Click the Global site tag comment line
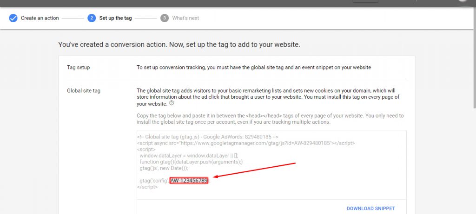 point(207,137)
